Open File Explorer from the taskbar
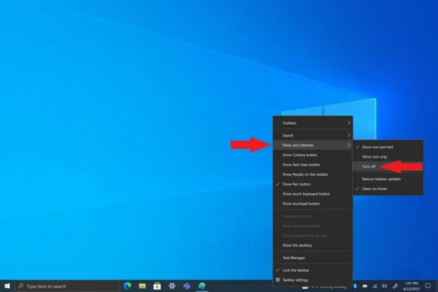438x292 pixels. pyautogui.click(x=142, y=286)
